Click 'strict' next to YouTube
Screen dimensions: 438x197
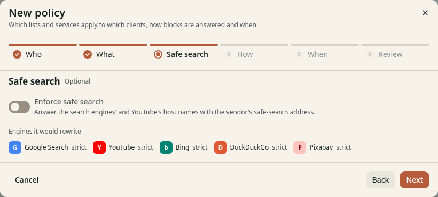pos(145,147)
